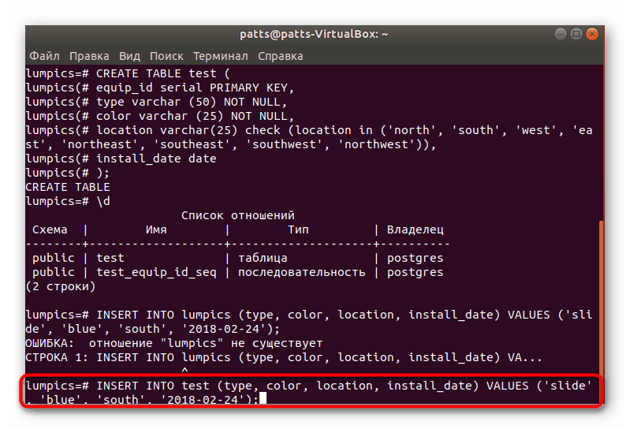Click the title patts@patts-VirtualBox: ~
The width and height of the screenshot is (630, 429).
click(314, 34)
